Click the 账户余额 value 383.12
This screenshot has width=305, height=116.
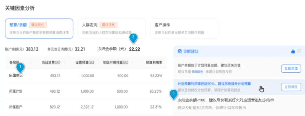click(x=32, y=49)
